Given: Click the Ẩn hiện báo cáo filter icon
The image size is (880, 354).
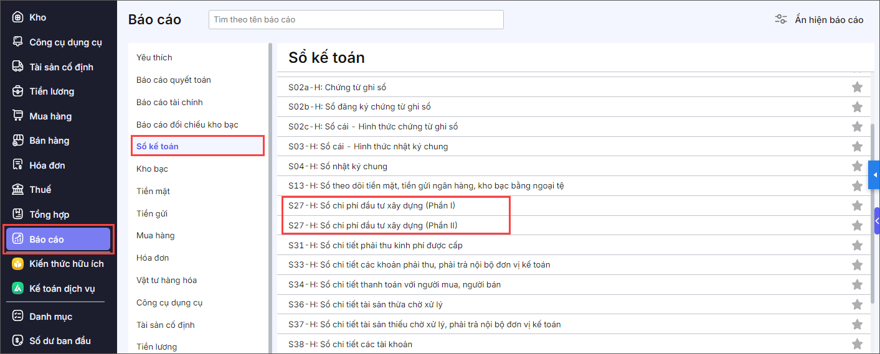Looking at the screenshot, I should click(780, 20).
